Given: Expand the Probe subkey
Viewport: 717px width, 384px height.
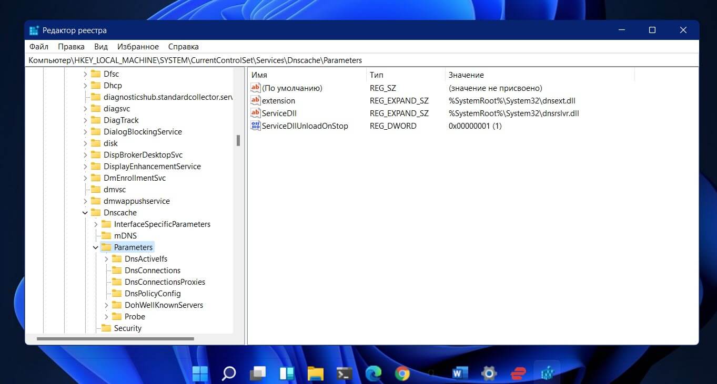Looking at the screenshot, I should click(x=106, y=317).
